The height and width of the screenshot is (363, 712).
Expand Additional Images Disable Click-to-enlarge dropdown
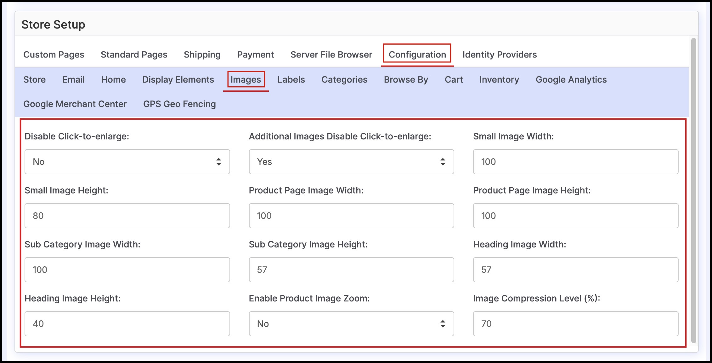[x=351, y=162]
